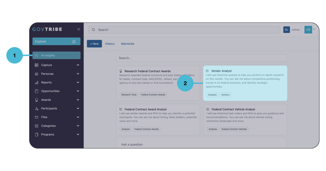
Task: Open the Research Federal Contract Awards card
Action: [x=158, y=83]
